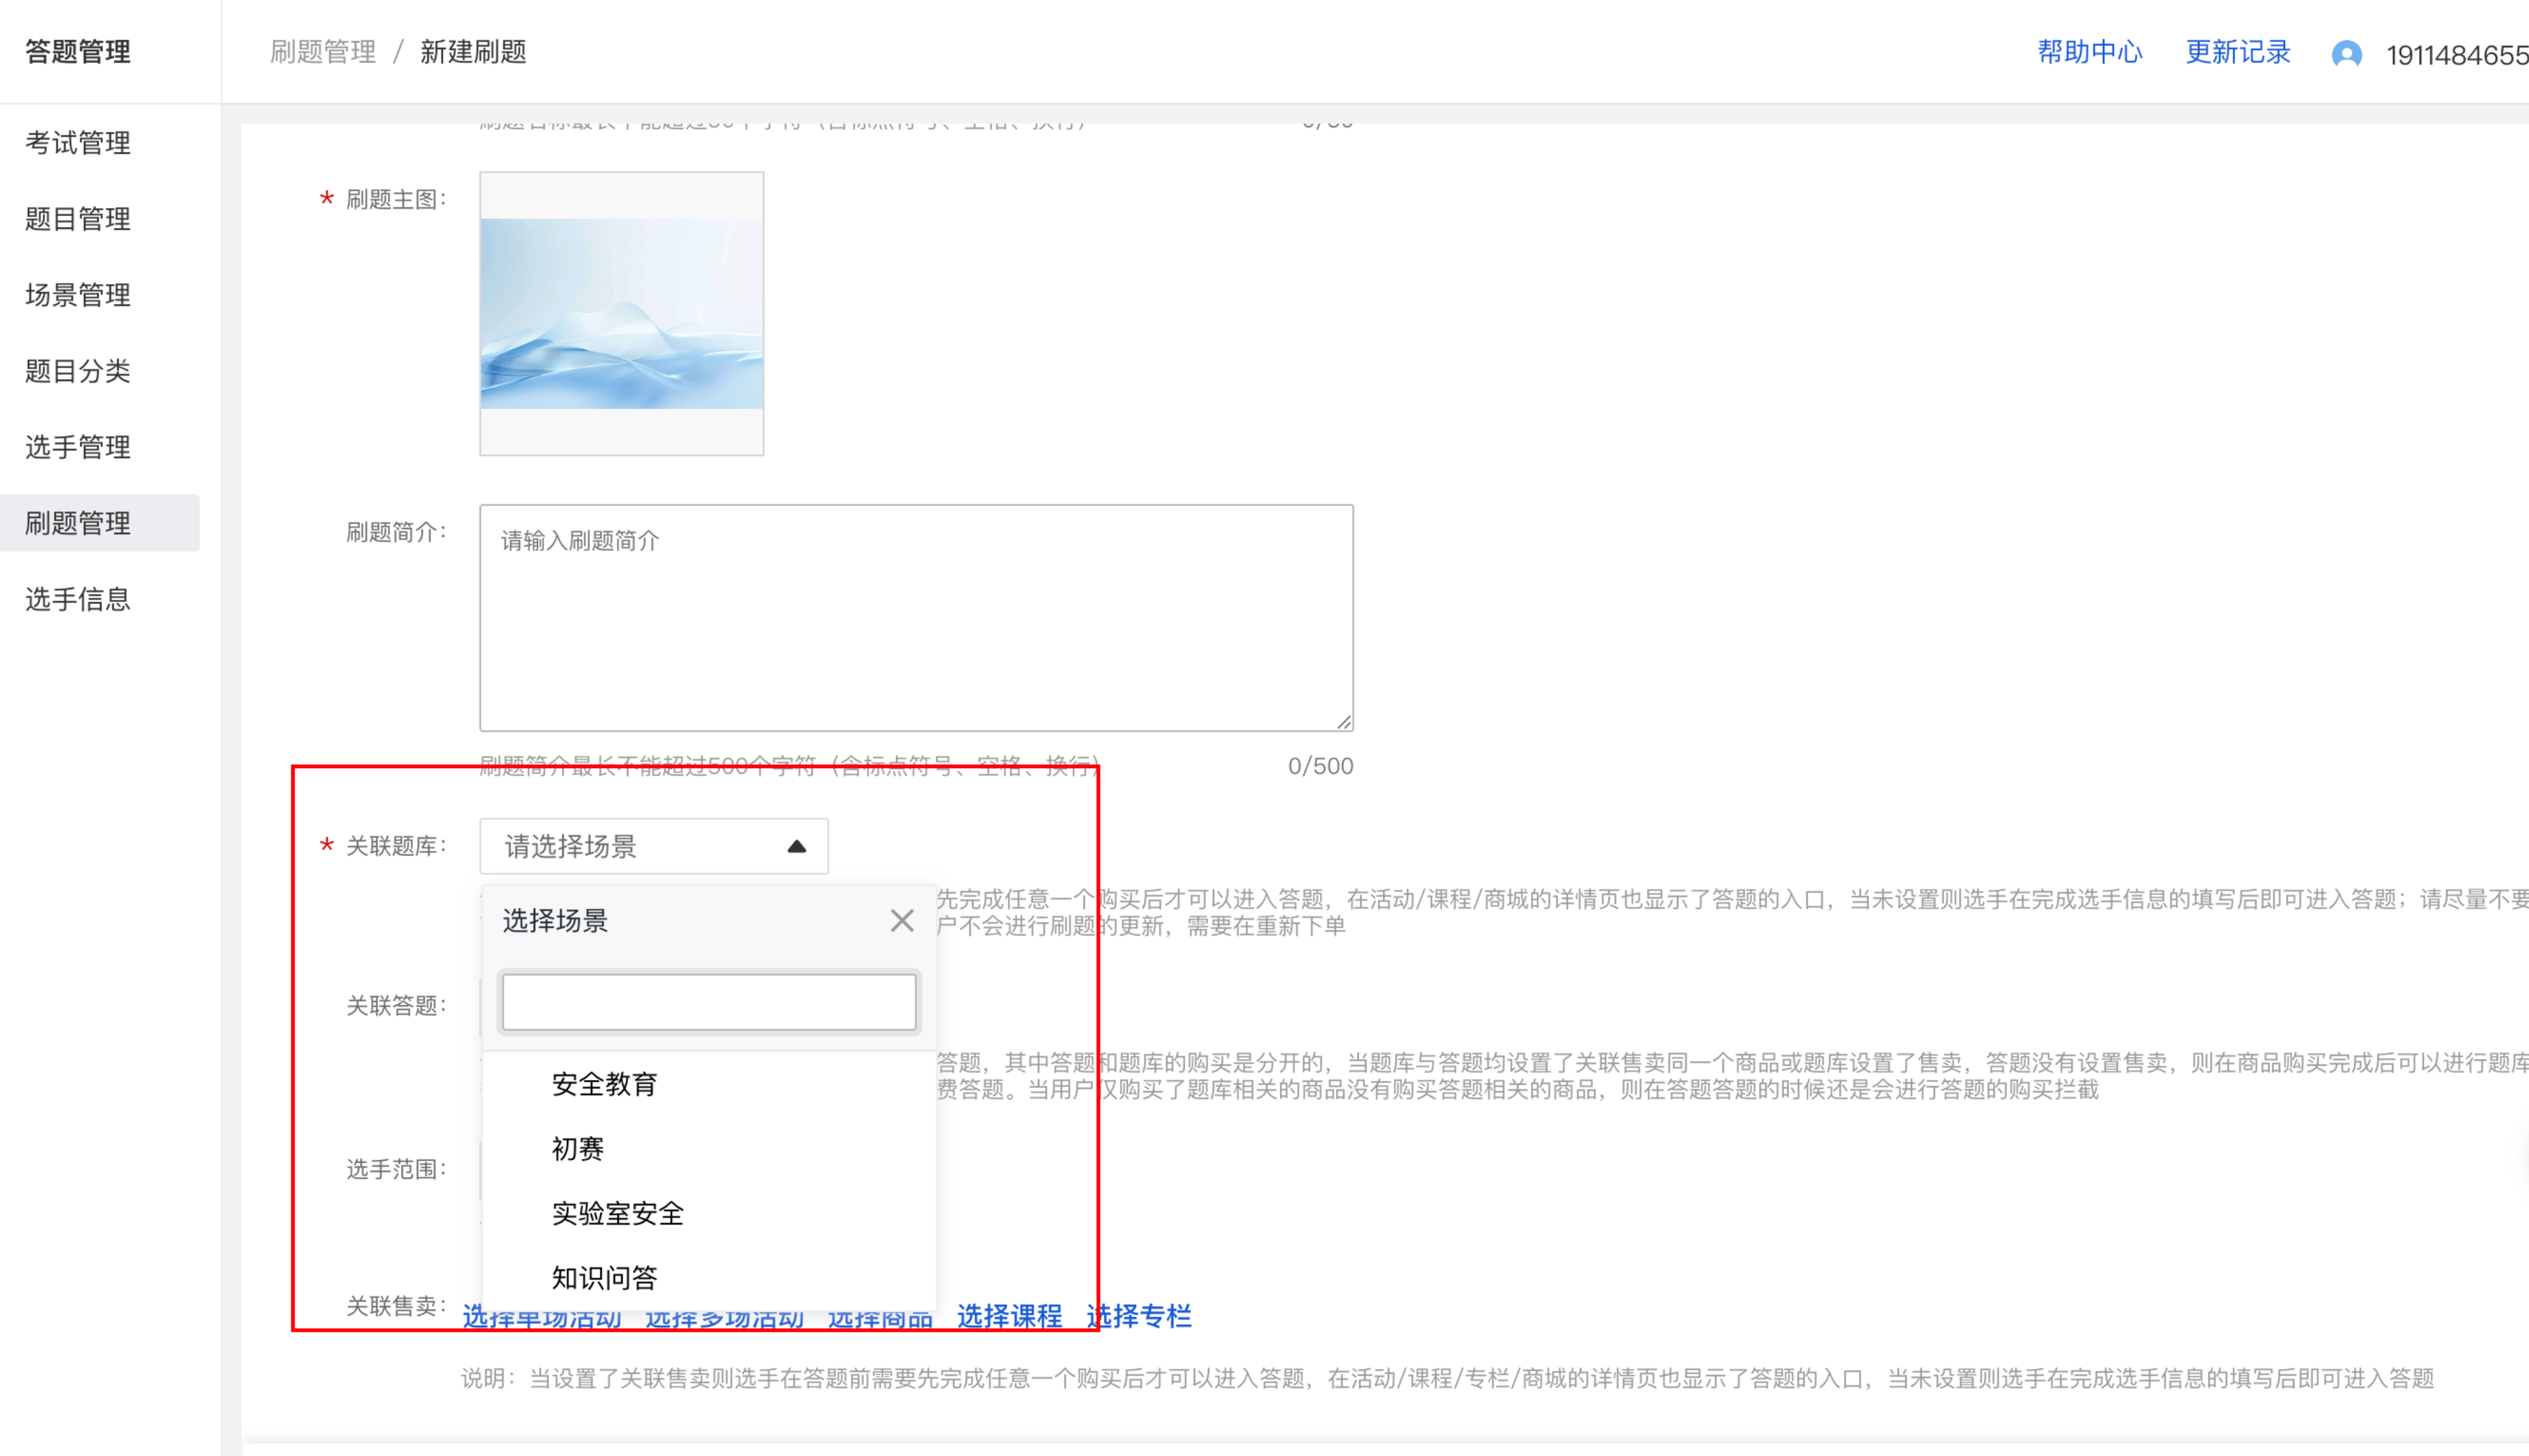This screenshot has width=2529, height=1456.
Task: Click the resize handle of the 刷题简介 textarea
Action: [x=1344, y=722]
